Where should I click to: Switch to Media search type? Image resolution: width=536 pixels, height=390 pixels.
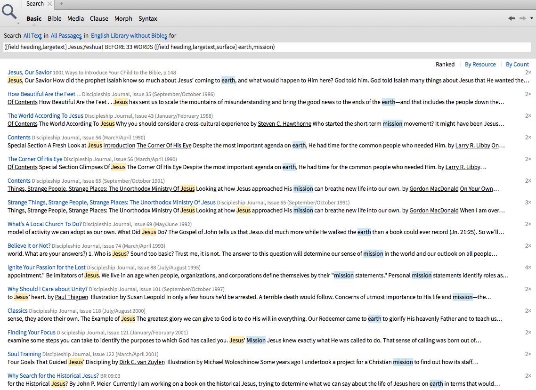point(75,19)
